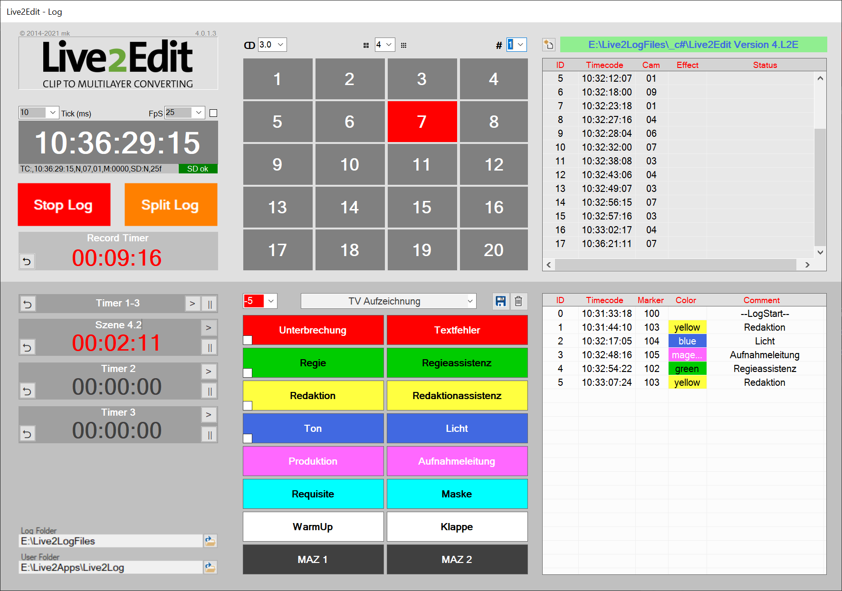The height and width of the screenshot is (591, 842).
Task: Save the marker preset with the floppy icon
Action: pyautogui.click(x=500, y=301)
